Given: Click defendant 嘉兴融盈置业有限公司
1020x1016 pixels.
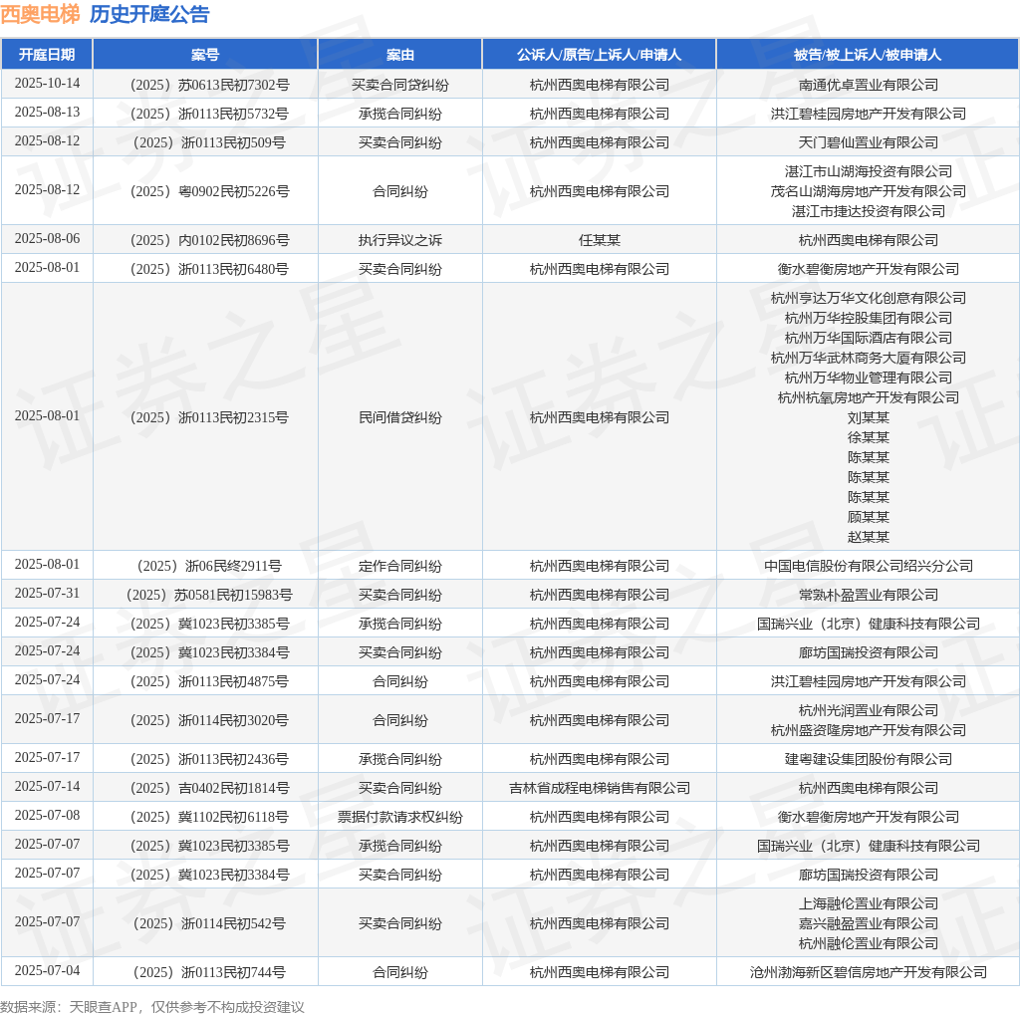Looking at the screenshot, I should pyautogui.click(x=868, y=923).
